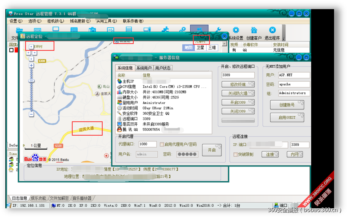Tick the host row checkbox beside flag
347x217 pixels.
pos(11,50)
